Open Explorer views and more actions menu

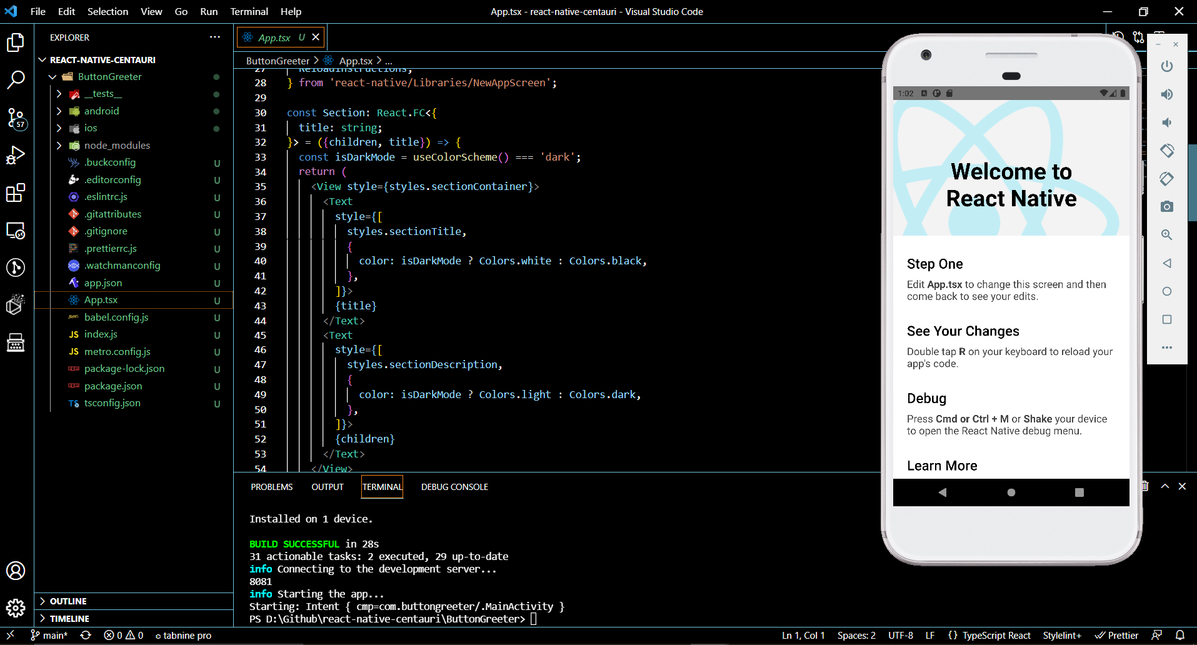click(215, 37)
